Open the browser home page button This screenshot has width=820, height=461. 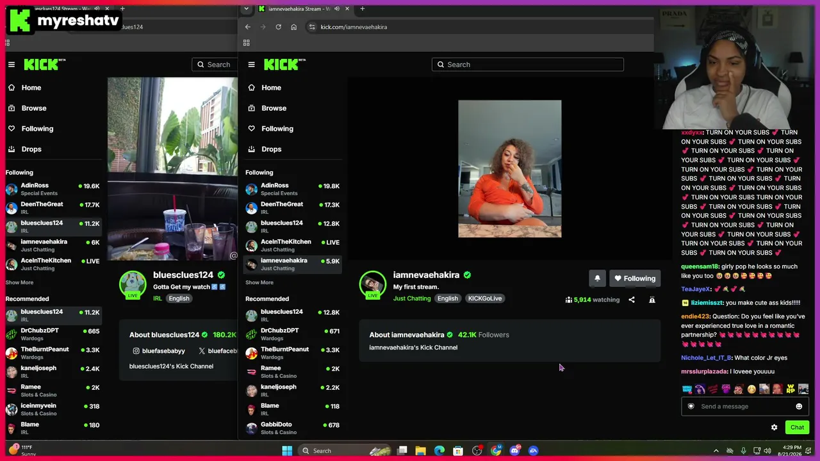(293, 27)
